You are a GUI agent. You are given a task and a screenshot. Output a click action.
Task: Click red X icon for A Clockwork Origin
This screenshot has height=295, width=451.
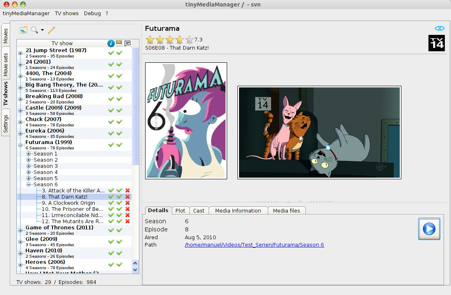pyautogui.click(x=128, y=203)
